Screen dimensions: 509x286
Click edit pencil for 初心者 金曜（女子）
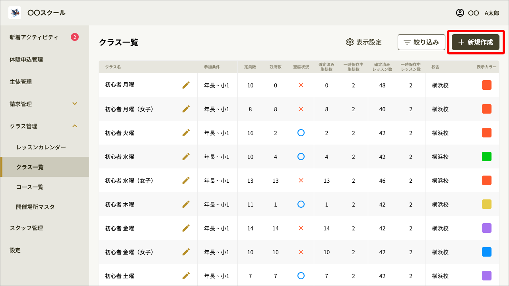(x=186, y=252)
